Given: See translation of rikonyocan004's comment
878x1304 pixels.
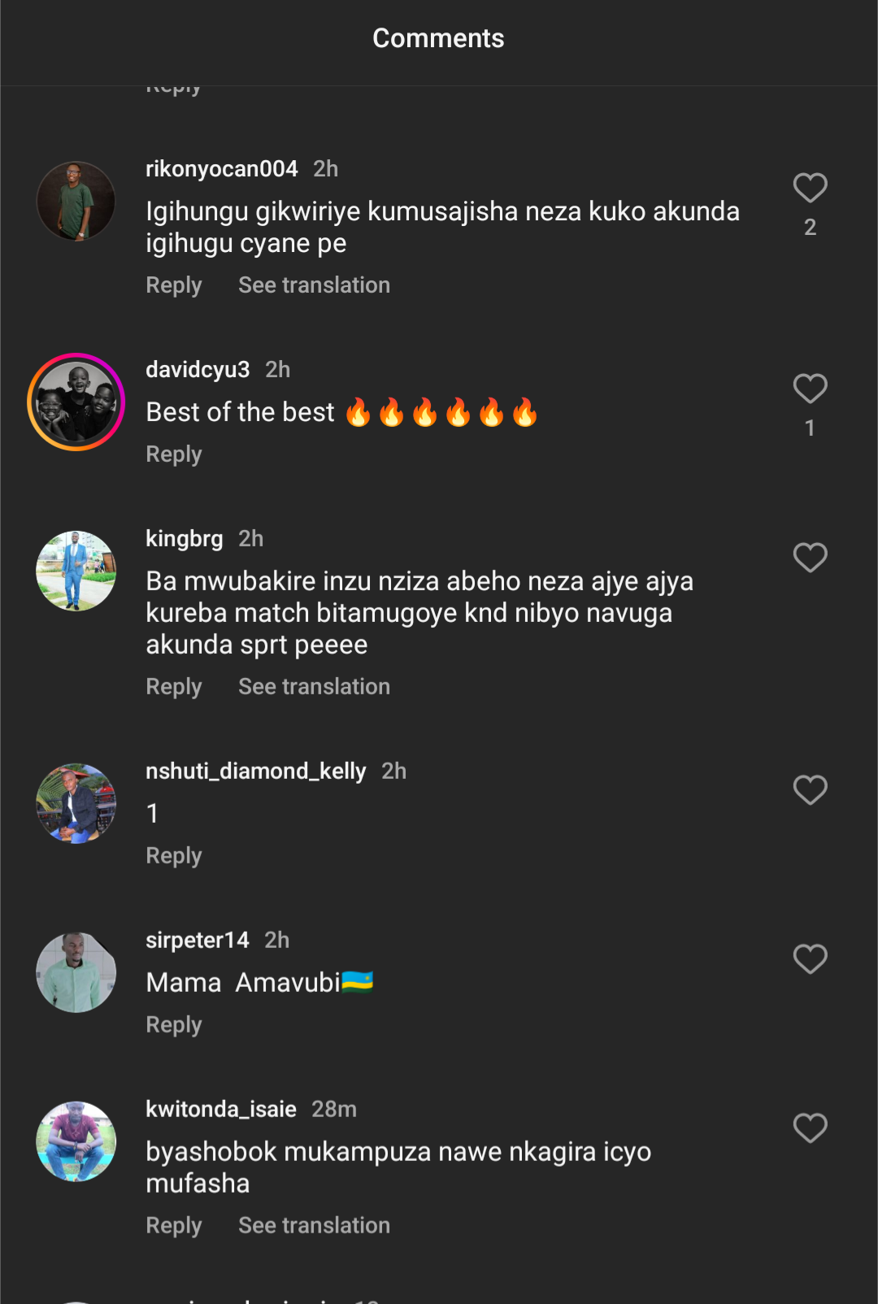Looking at the screenshot, I should click(x=314, y=285).
